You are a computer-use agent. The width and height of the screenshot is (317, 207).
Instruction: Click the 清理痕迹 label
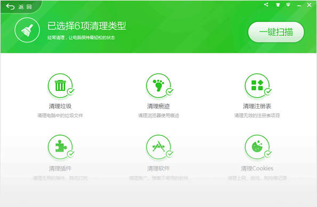pyautogui.click(x=159, y=106)
